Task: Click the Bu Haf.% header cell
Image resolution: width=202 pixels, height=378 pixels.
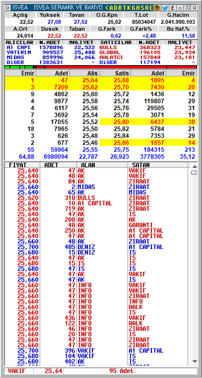Action: (178, 29)
